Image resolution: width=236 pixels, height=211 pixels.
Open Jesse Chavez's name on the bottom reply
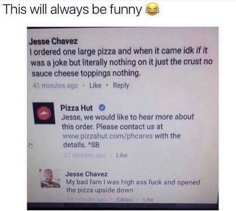pyautogui.click(x=86, y=174)
